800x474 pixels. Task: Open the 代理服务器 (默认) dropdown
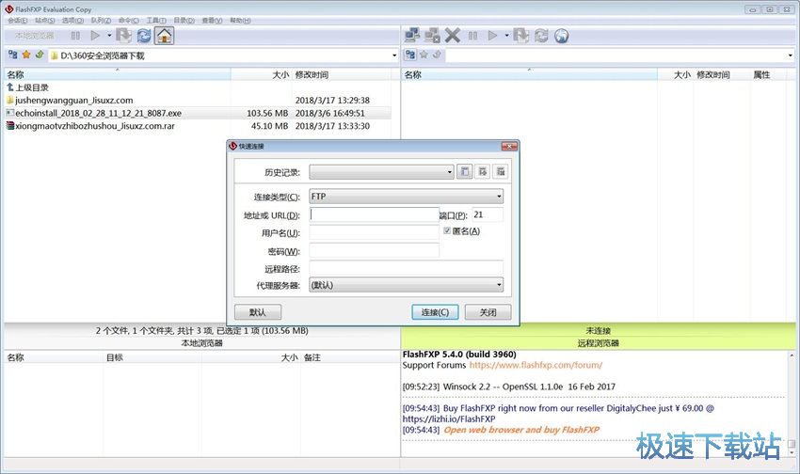(407, 285)
